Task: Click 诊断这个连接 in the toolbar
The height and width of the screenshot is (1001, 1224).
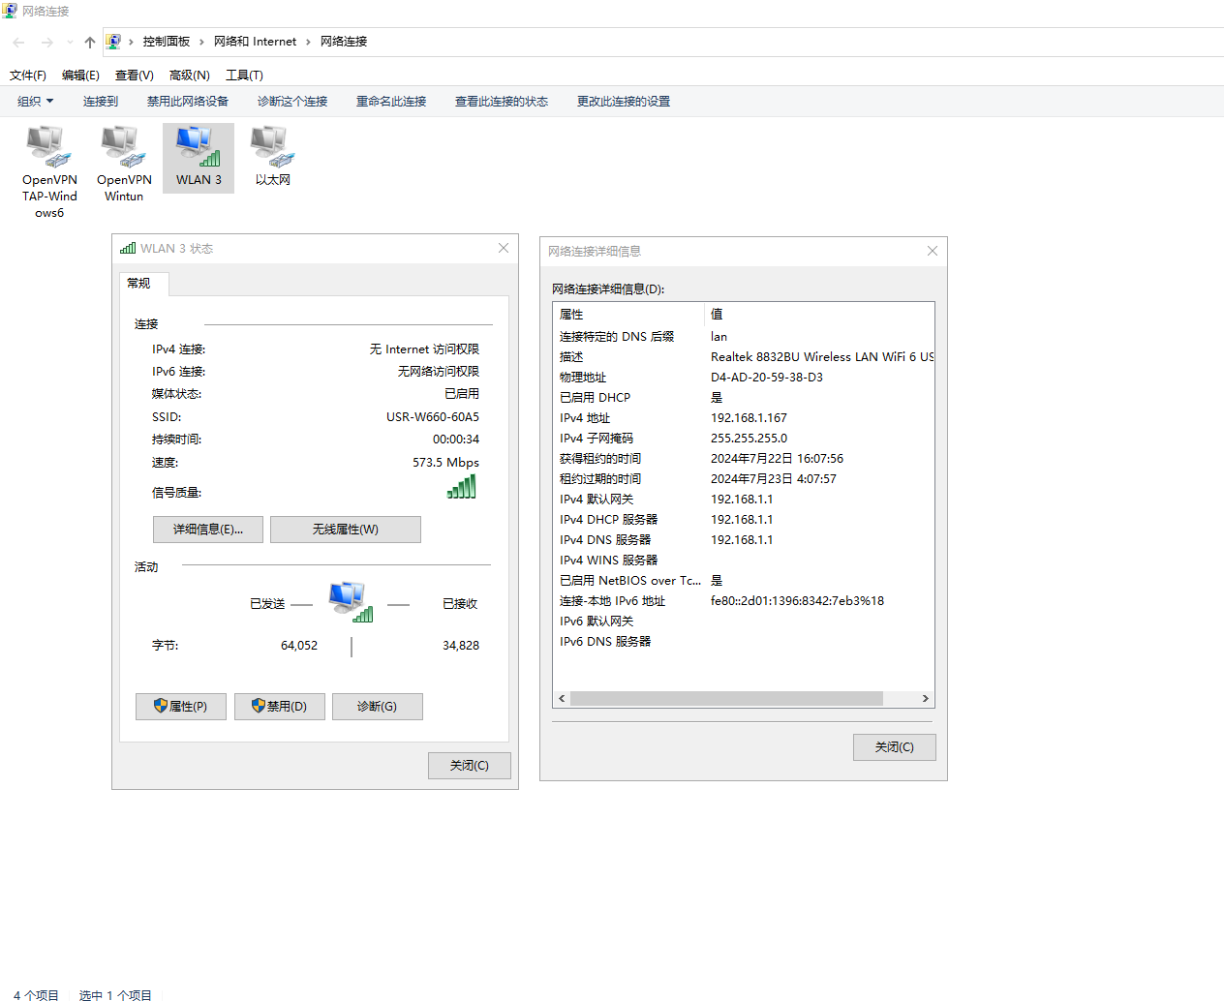Action: click(292, 102)
